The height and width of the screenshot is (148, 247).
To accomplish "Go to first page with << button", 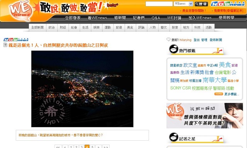I will click(58, 146).
